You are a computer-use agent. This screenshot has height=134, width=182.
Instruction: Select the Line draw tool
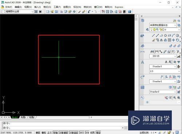[x=153, y=35]
